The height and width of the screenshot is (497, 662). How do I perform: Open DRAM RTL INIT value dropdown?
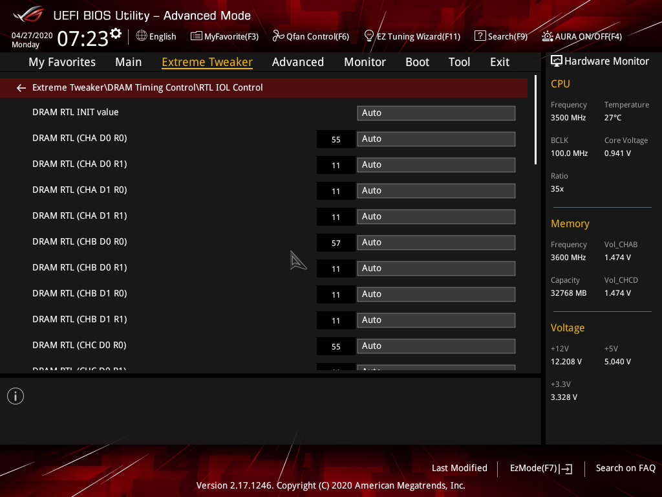pos(436,113)
